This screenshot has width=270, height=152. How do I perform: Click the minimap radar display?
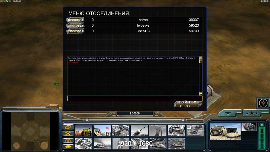pyautogui.click(x=30, y=131)
